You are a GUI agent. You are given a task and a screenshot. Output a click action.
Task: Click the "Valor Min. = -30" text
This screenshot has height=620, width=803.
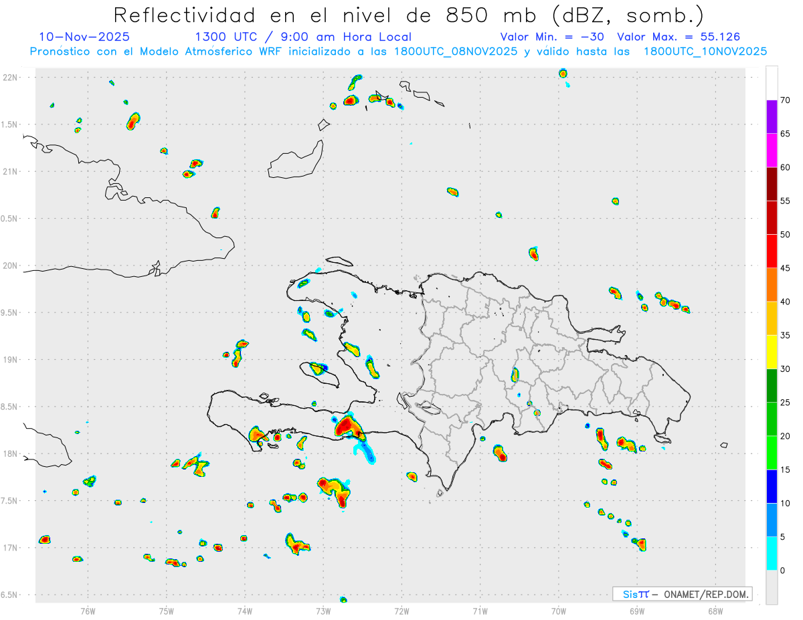[553, 37]
